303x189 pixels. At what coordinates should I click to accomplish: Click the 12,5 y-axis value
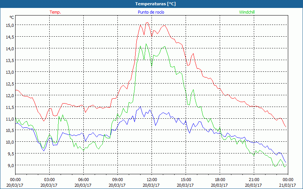coord(10,84)
